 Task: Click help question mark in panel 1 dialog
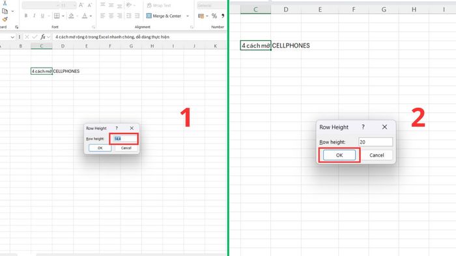click(117, 128)
